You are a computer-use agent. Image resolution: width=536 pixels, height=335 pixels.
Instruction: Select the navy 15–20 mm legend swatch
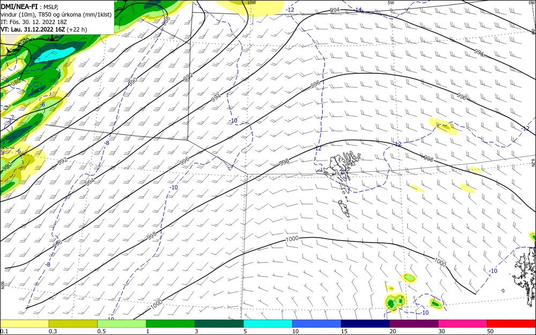click(366, 323)
